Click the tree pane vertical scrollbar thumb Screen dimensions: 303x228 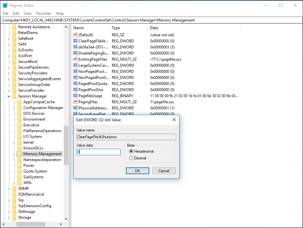coord(66,145)
